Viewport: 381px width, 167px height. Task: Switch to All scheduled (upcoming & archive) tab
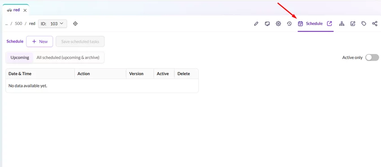point(68,58)
